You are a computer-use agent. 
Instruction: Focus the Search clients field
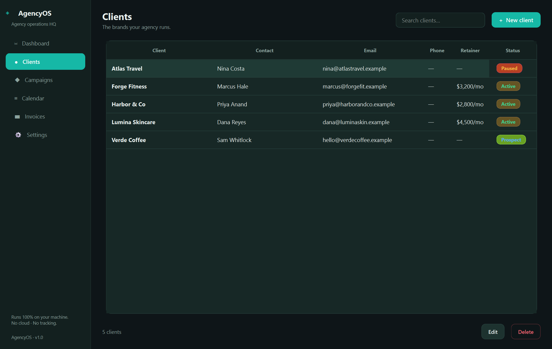[440, 20]
